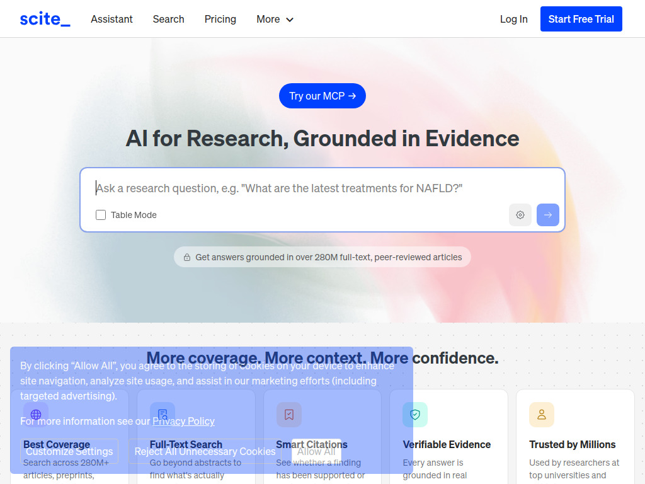
Task: Open the Assistant nav item
Action: point(111,19)
